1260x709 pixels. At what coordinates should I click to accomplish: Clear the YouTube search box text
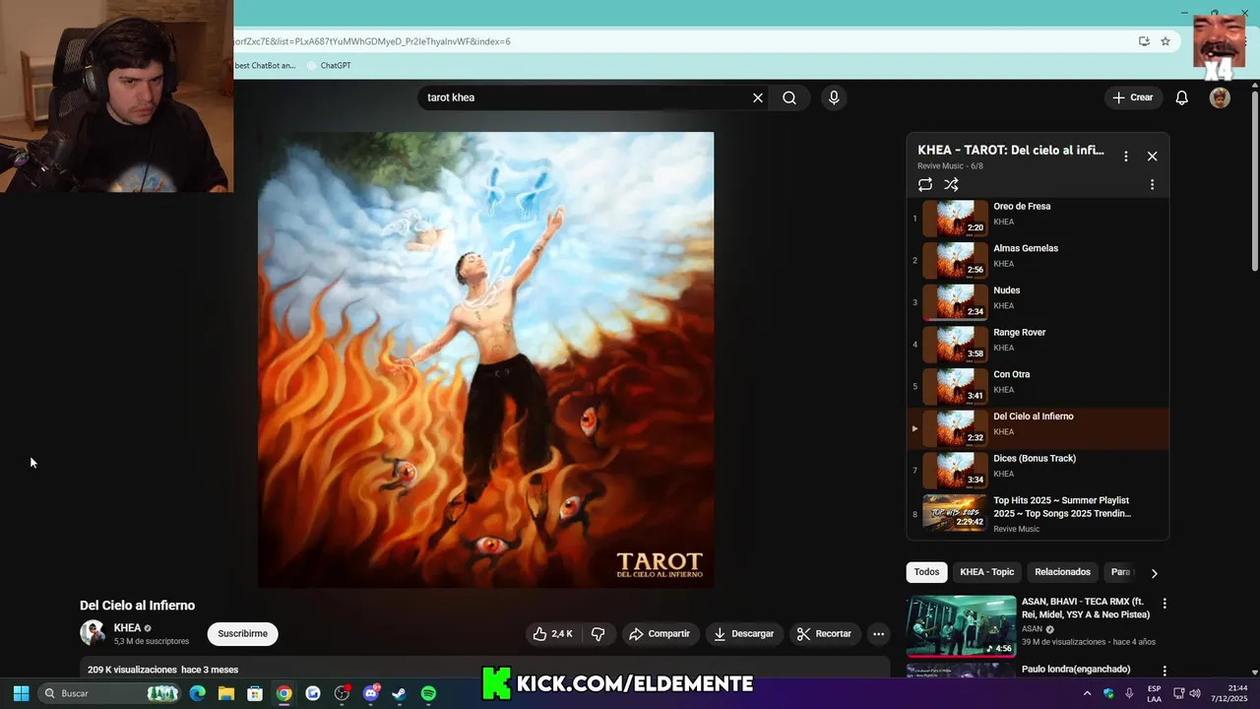click(758, 97)
